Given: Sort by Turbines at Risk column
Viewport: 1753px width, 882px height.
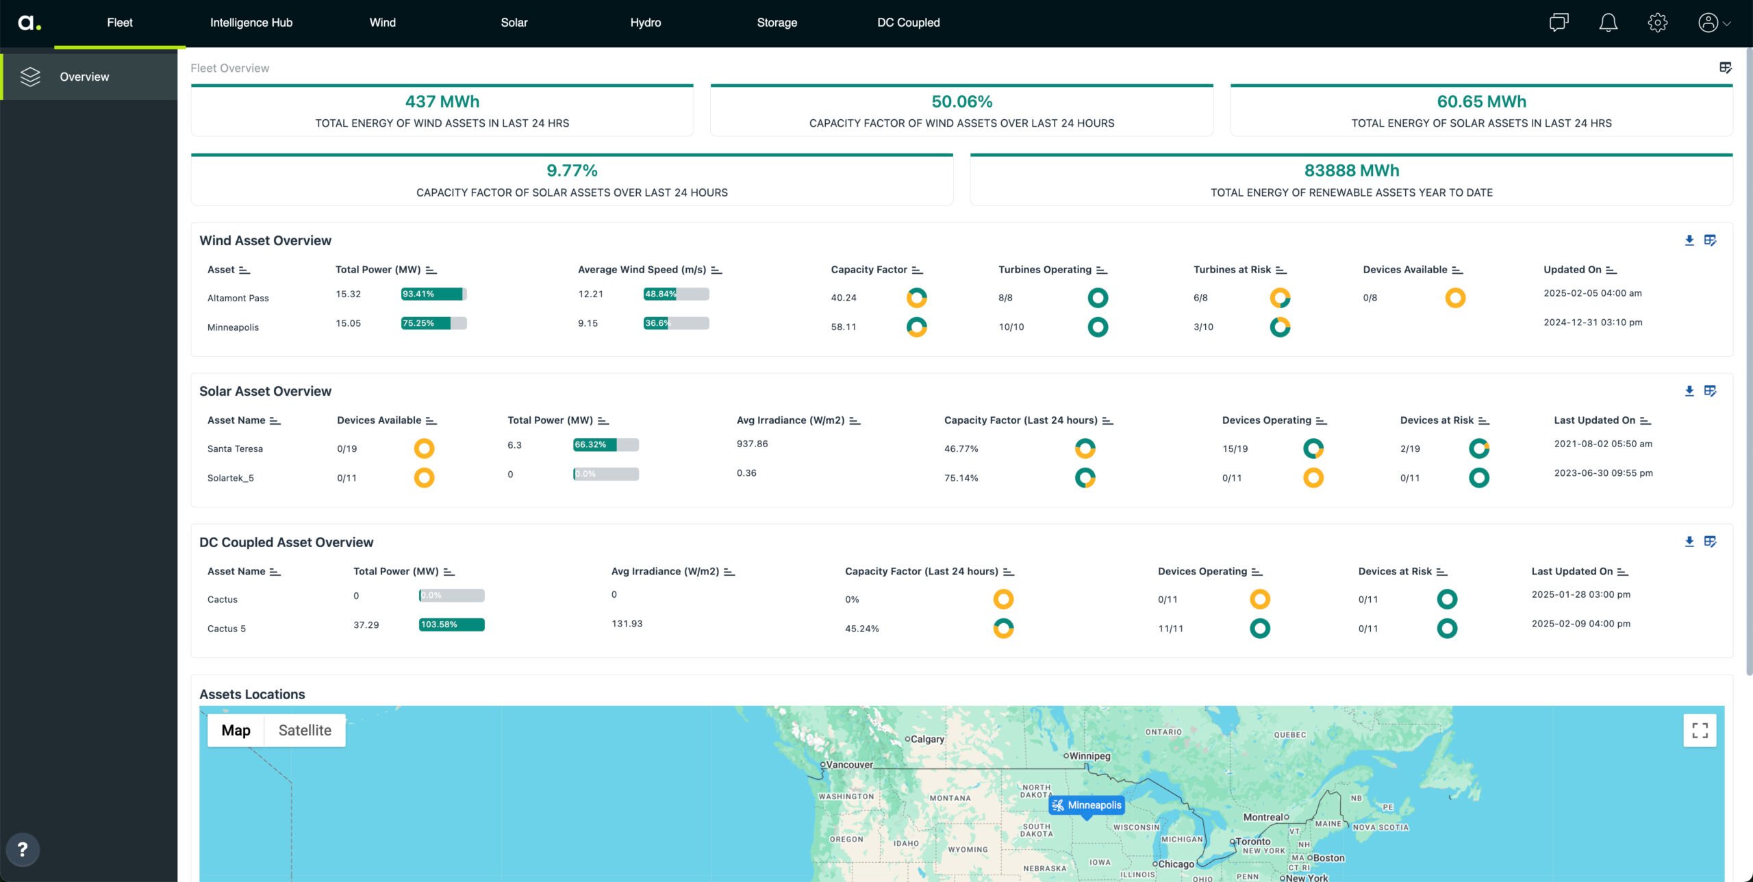Looking at the screenshot, I should 1281,270.
